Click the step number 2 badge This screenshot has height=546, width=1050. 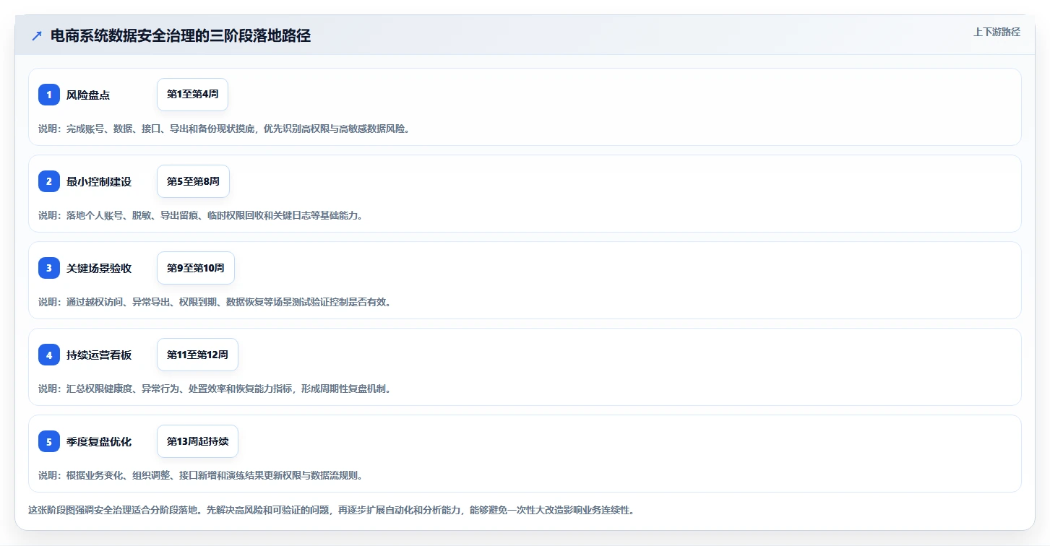[x=49, y=181]
